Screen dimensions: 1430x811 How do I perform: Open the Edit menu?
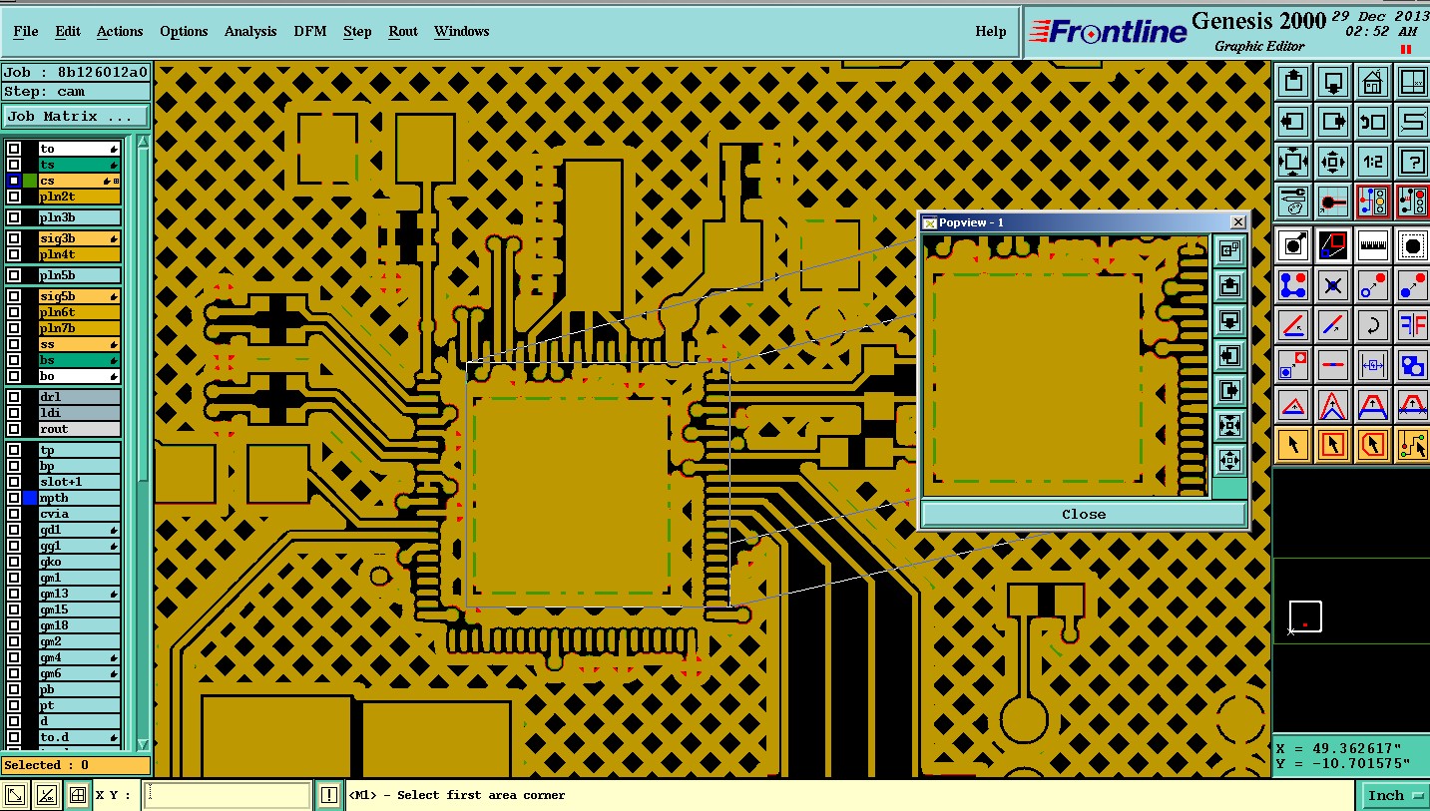click(68, 31)
